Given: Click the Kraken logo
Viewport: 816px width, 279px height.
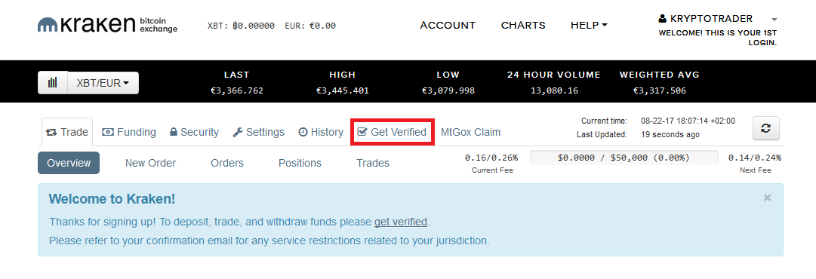Looking at the screenshot, I should point(107,24).
